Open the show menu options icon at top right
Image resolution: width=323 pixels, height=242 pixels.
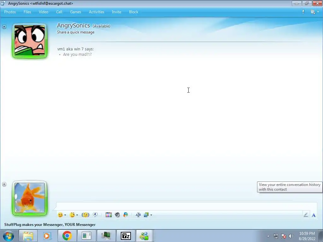point(314,12)
